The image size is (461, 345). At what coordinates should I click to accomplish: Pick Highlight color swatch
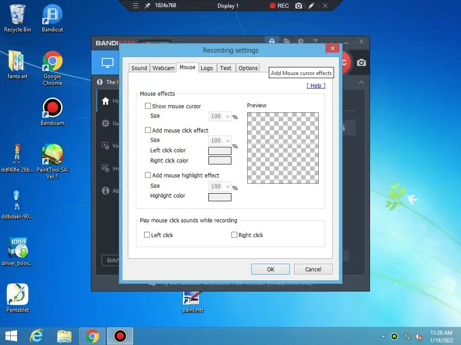pyautogui.click(x=220, y=197)
